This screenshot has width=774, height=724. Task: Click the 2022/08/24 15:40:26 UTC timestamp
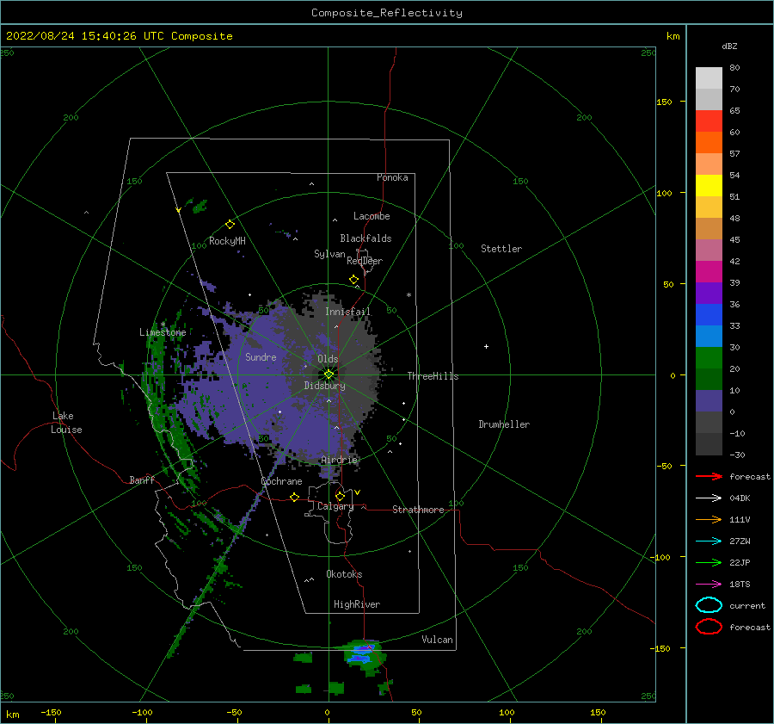click(x=119, y=36)
